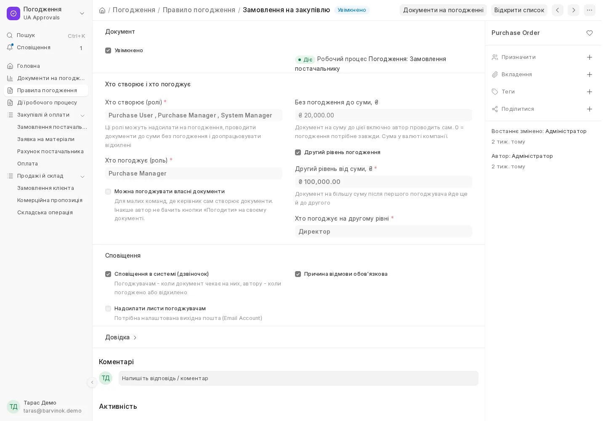The image size is (606, 421).
Task: Click the Сповіщення bell icon in sidebar
Action: coord(10,48)
